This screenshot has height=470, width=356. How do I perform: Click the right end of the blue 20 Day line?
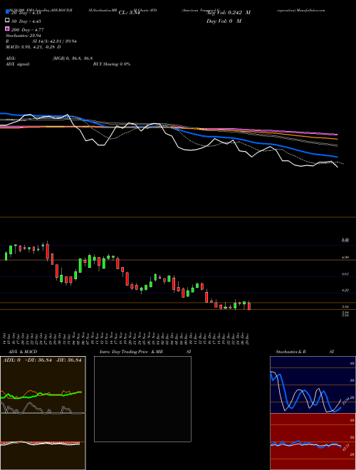pyautogui.click(x=337, y=157)
